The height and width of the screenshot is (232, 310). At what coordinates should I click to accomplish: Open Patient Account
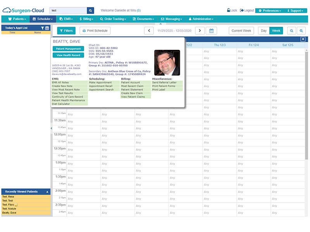click(x=136, y=82)
